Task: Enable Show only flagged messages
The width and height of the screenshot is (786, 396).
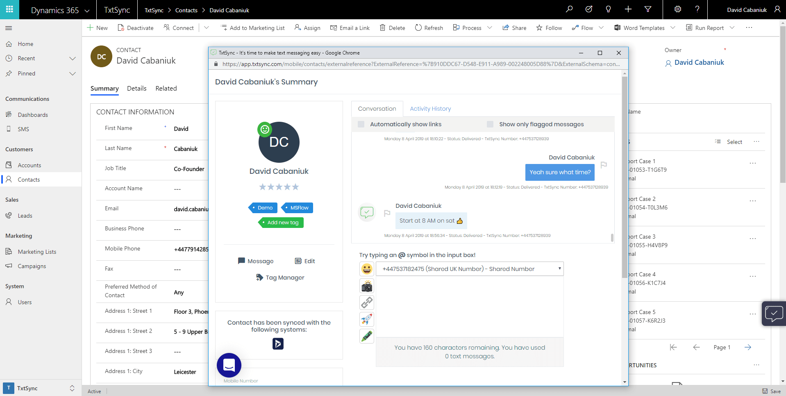Action: (x=490, y=124)
